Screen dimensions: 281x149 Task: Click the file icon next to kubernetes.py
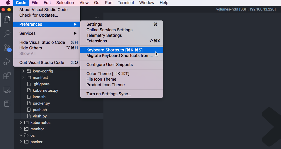[29, 90]
